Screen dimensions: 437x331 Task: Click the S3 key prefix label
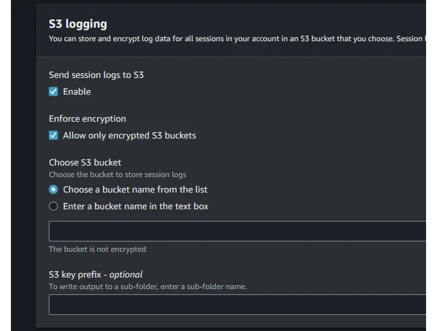pos(96,274)
